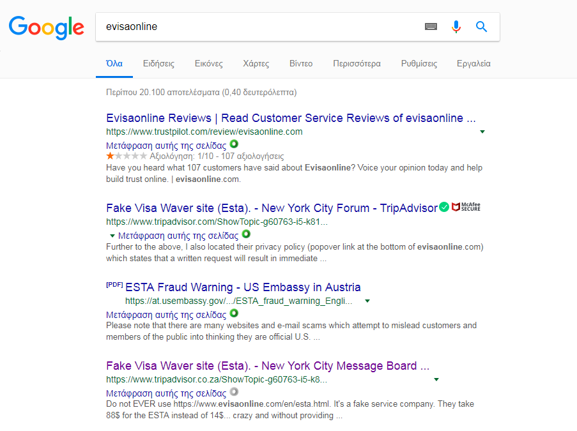The image size is (577, 431).
Task: Click the snippet starting 'Further to the above'
Action: (x=295, y=252)
